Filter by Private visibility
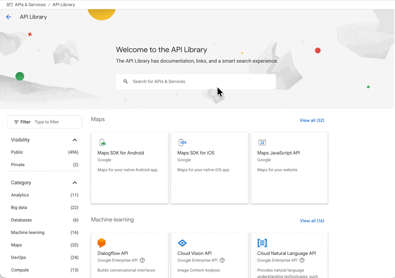 click(18, 165)
